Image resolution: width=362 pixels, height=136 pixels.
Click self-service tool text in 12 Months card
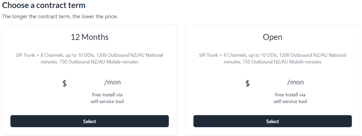(x=107, y=101)
